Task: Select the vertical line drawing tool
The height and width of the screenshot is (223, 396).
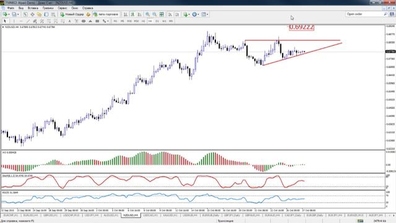Action: tap(14, 21)
